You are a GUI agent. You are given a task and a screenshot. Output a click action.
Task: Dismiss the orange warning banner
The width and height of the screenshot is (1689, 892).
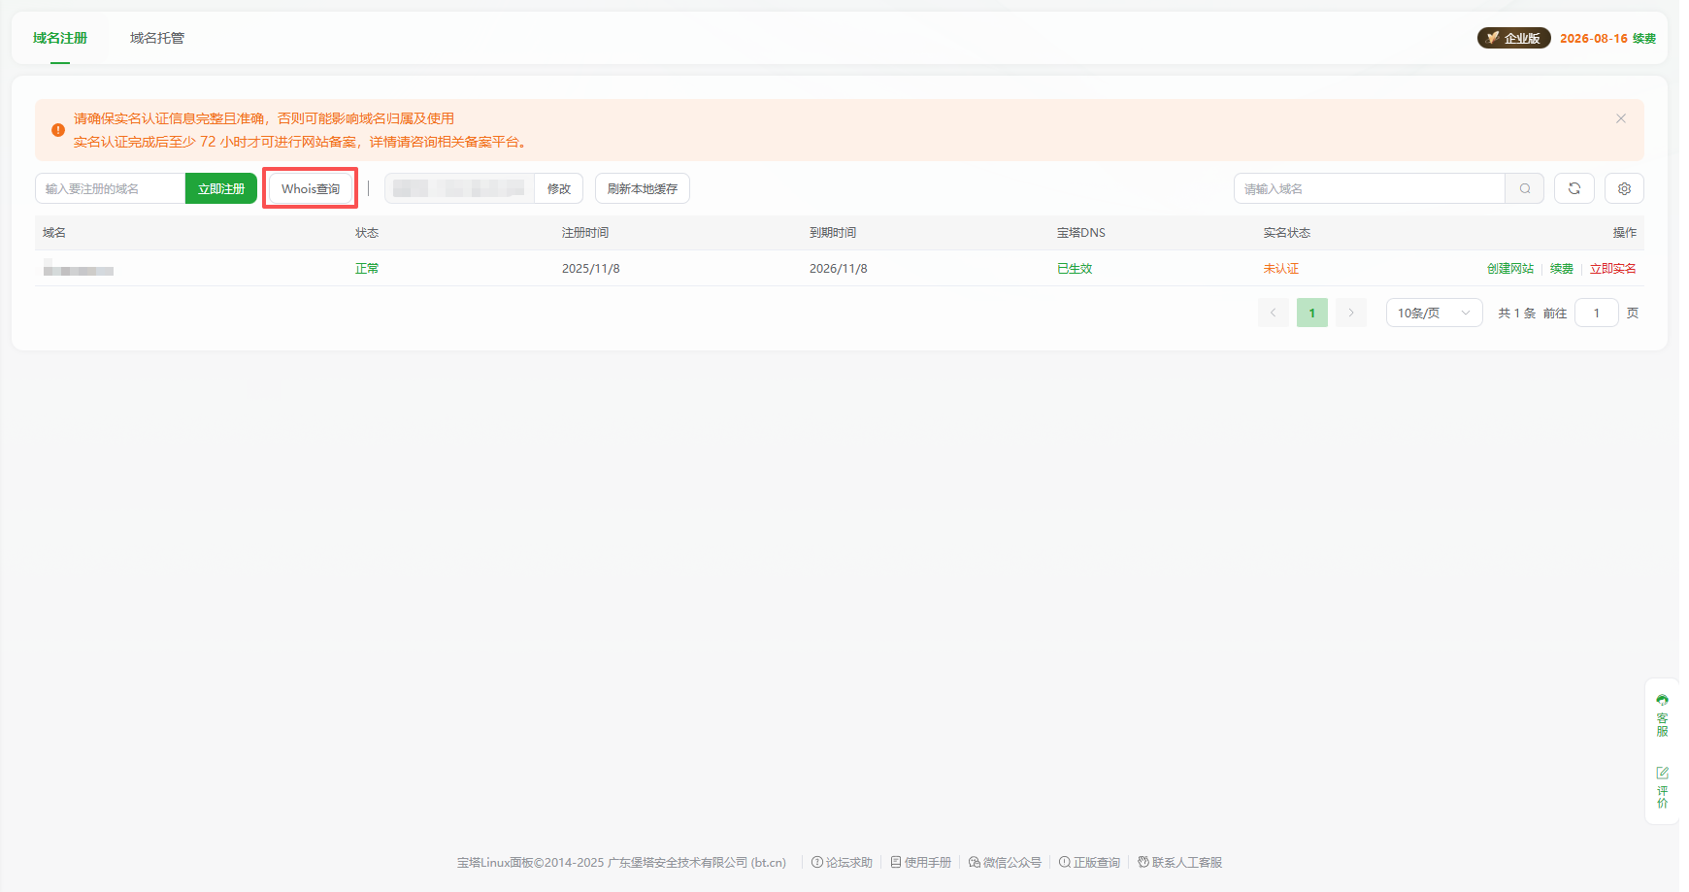tap(1620, 118)
